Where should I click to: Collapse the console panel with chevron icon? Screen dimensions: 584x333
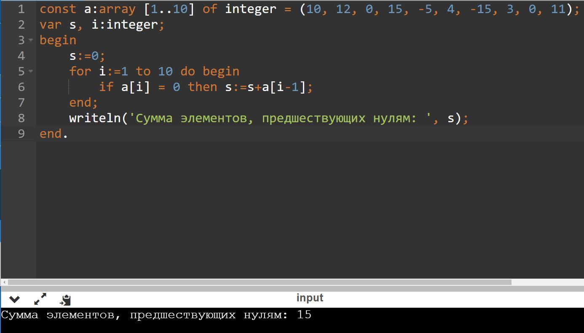pos(14,300)
